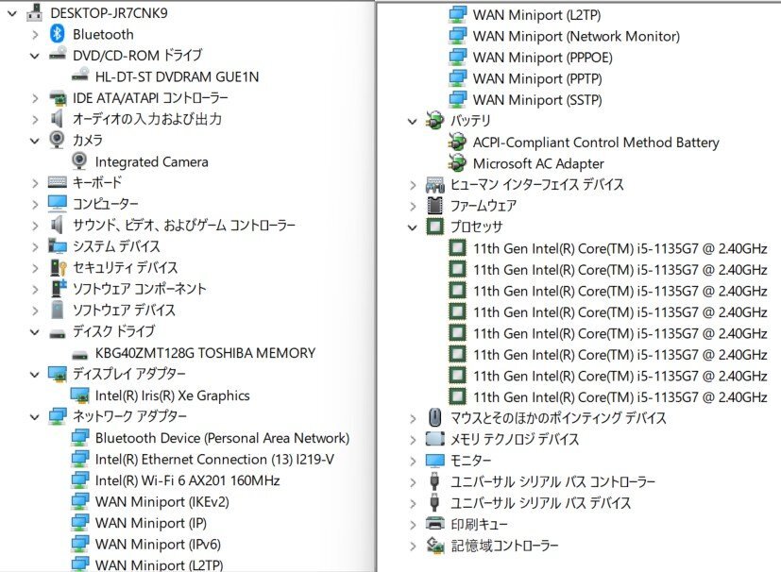The image size is (781, 572).
Task: Expand the モニター category
Action: click(x=413, y=461)
